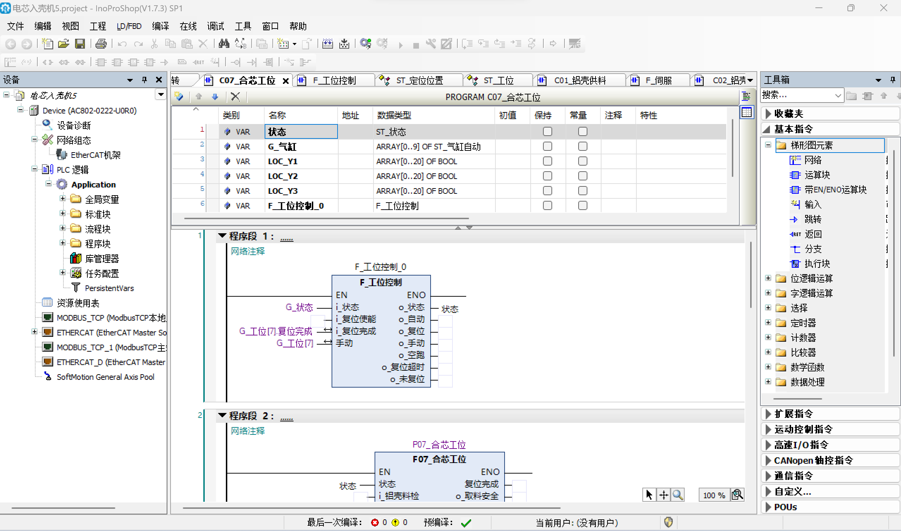Viewport: 901px width, 531px height.
Task: Click the zoom magnifier tool icon
Action: tap(677, 495)
